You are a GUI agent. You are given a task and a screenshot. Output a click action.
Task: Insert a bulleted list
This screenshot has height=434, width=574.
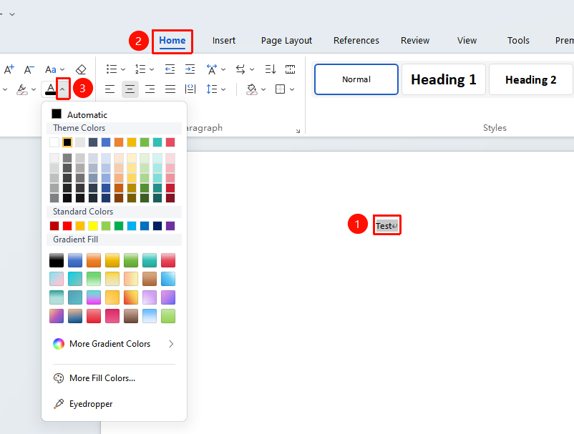111,69
